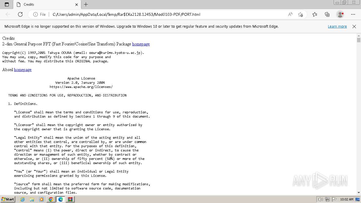Viewport: 361px width, 203px height.
Task: Open the Action Center flag icon
Action: point(334,199)
